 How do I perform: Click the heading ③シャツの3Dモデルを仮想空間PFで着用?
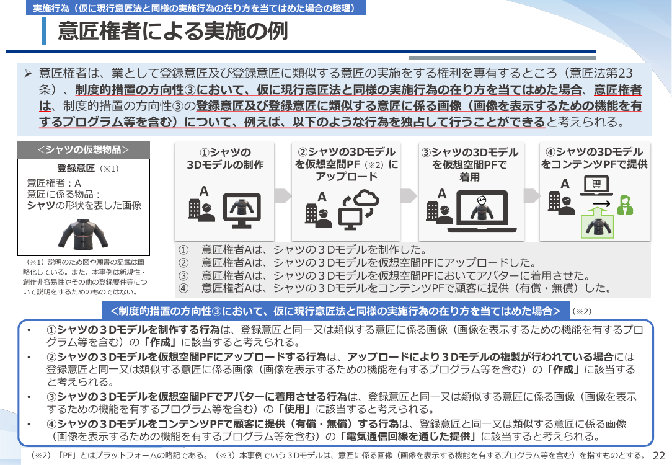pyautogui.click(x=470, y=164)
